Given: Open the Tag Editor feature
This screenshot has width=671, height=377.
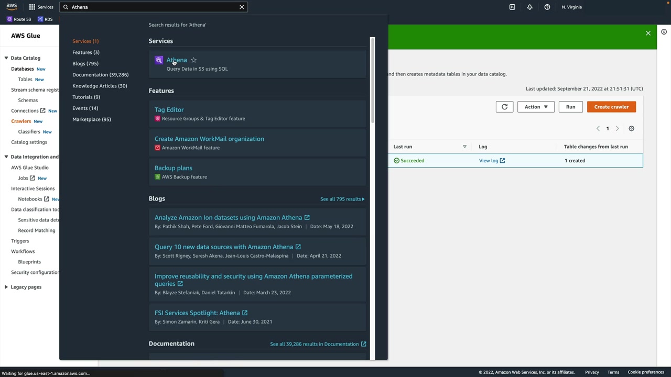Looking at the screenshot, I should 169,109.
